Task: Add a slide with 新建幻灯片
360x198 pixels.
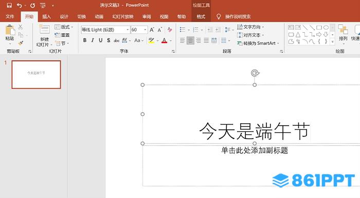Action: [x=44, y=35]
